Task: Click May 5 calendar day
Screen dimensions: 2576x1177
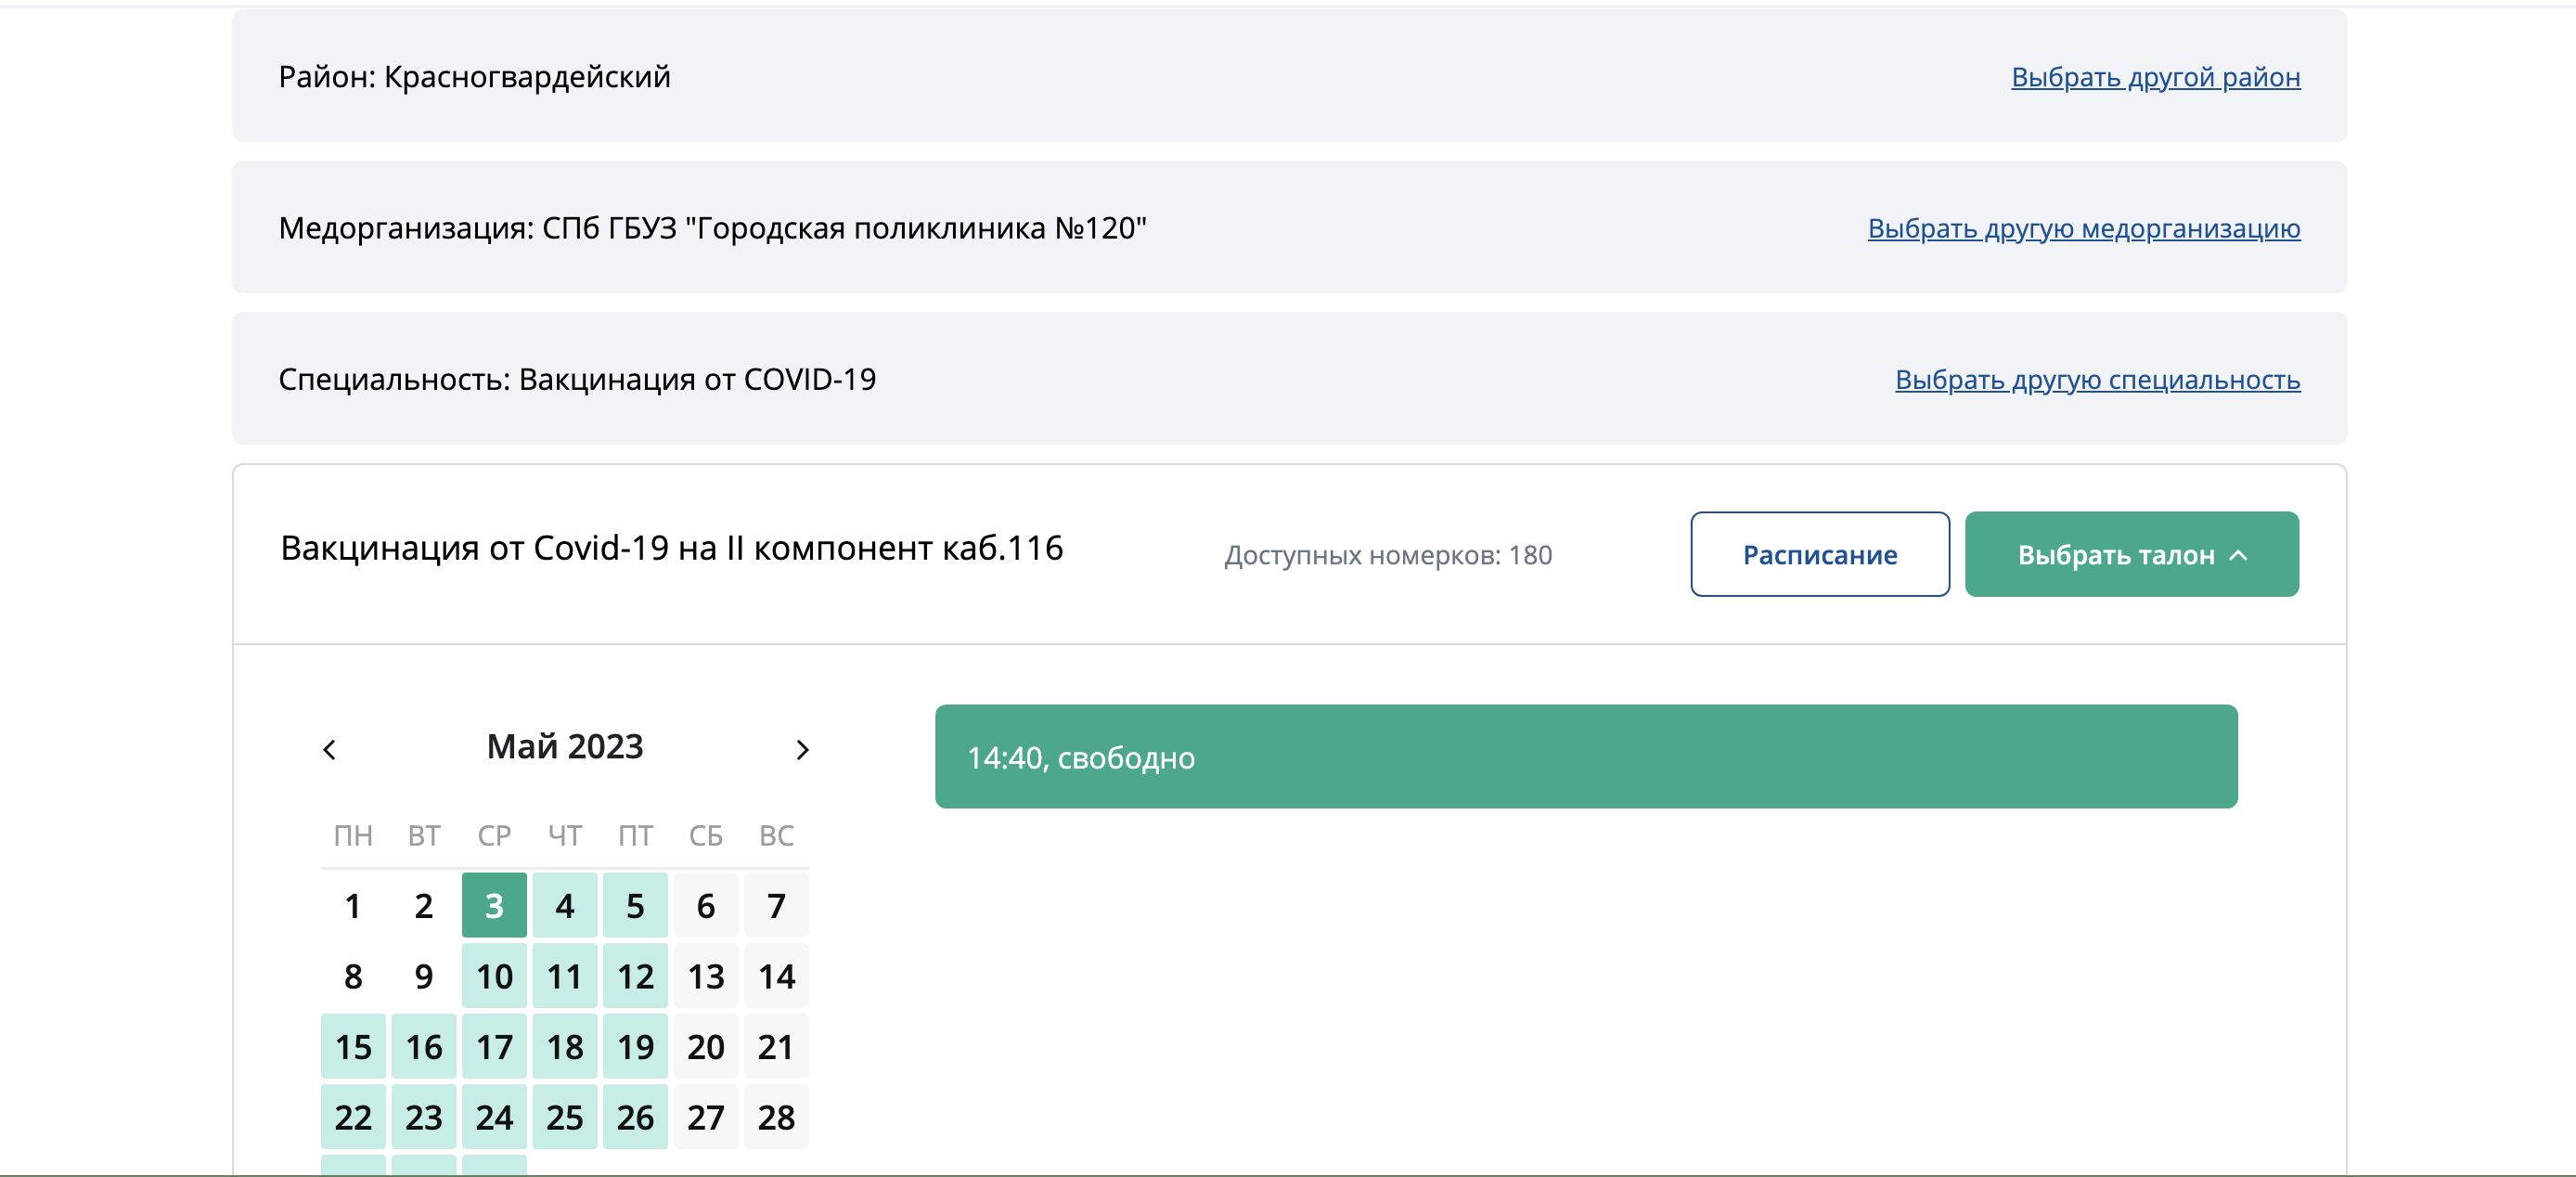Action: (635, 905)
